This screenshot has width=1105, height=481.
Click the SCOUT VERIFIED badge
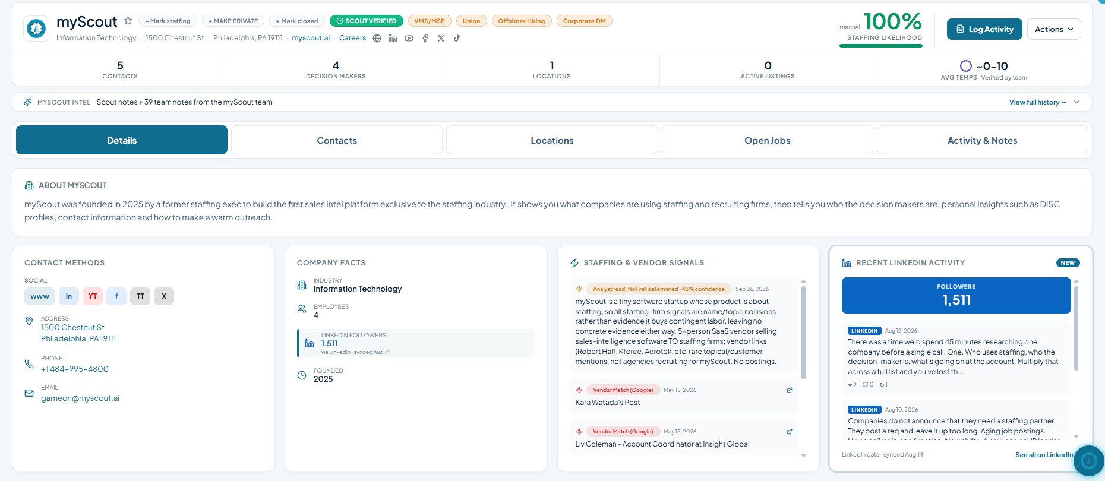click(367, 21)
